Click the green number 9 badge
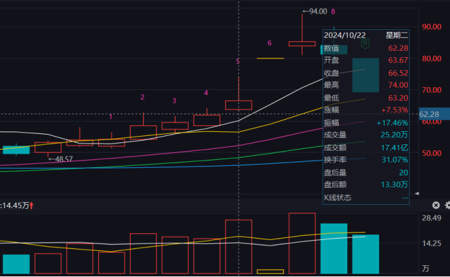Image resolution: width=450 pixels, height=277 pixels. pyautogui.click(x=365, y=43)
